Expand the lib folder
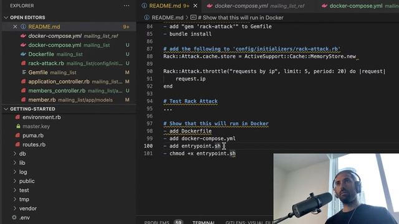The height and width of the screenshot is (224, 399). click(15, 163)
